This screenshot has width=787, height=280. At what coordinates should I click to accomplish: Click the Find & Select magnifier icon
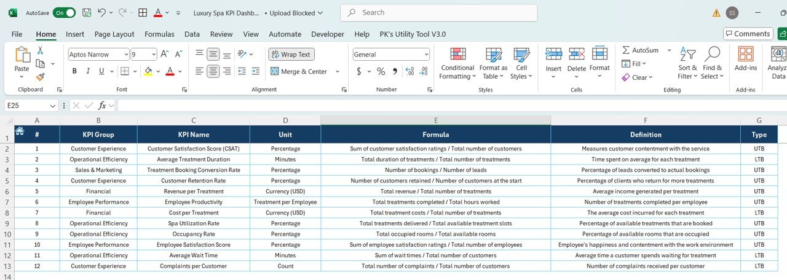712,54
